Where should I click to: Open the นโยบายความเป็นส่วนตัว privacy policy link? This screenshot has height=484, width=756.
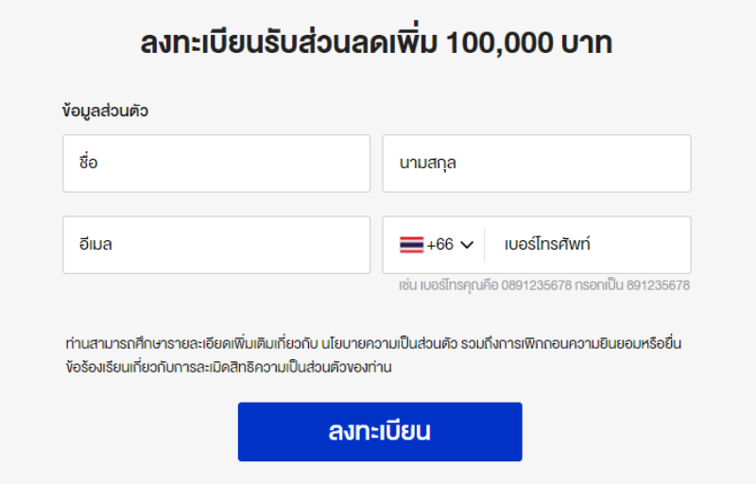tap(389, 344)
